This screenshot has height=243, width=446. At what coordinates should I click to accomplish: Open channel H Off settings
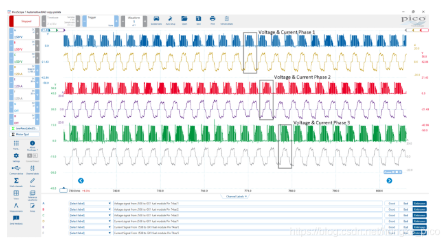pyautogui.click(x=24, y=119)
